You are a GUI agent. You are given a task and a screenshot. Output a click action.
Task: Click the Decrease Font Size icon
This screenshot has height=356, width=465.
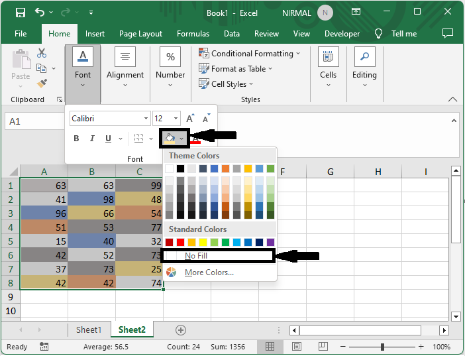click(x=206, y=118)
